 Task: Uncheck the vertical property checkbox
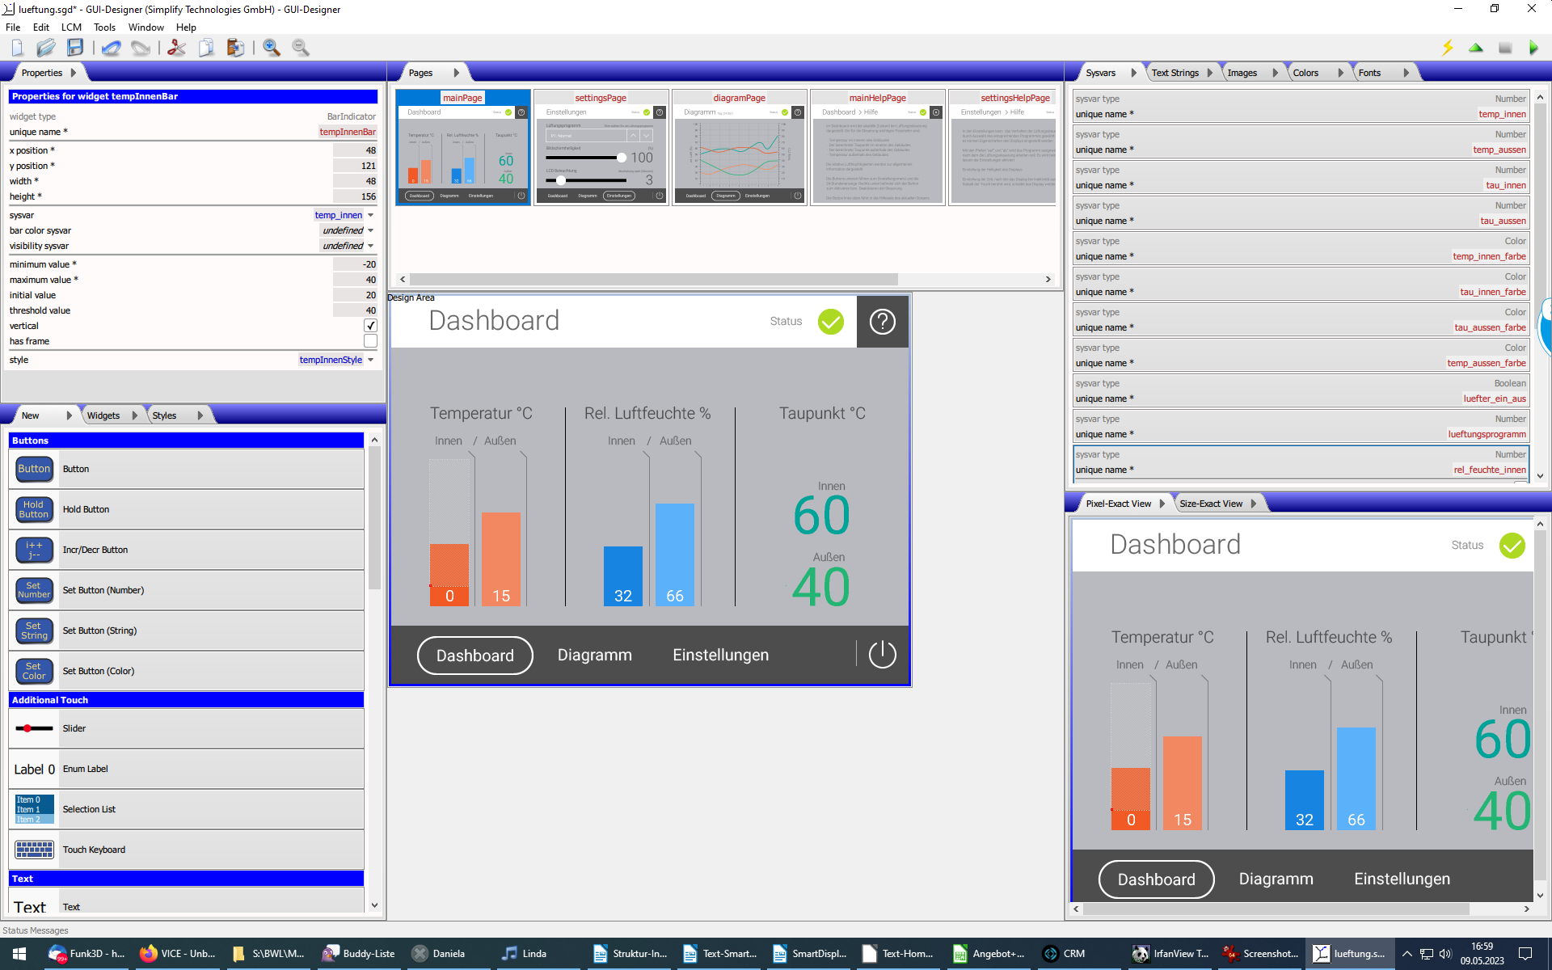[370, 326]
